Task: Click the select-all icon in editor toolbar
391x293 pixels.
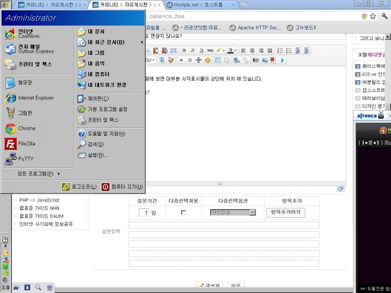Action: [x=174, y=51]
